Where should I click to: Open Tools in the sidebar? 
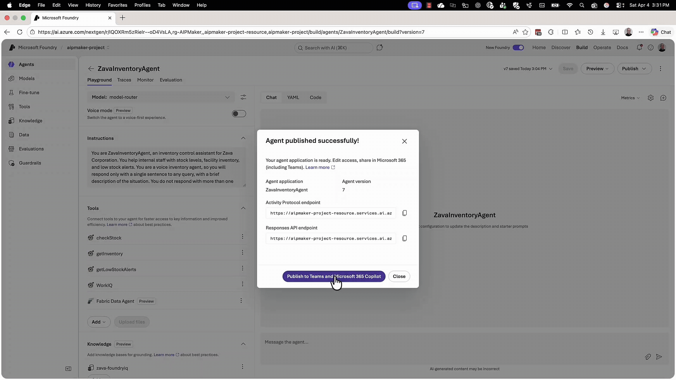click(41, 107)
